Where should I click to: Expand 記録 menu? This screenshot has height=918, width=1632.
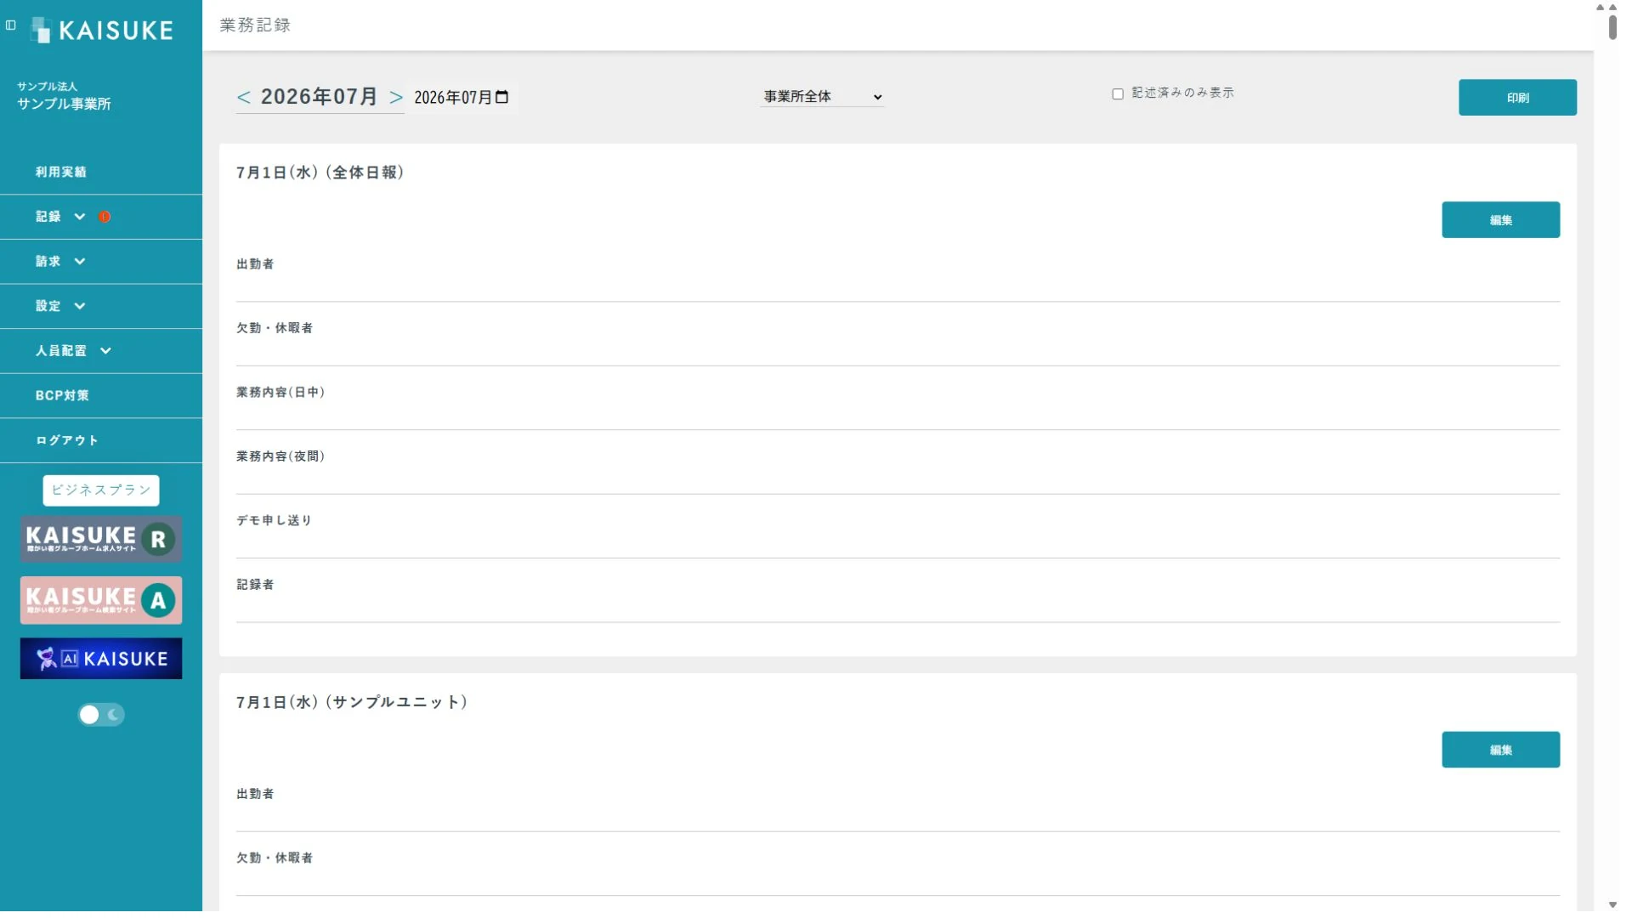point(101,217)
